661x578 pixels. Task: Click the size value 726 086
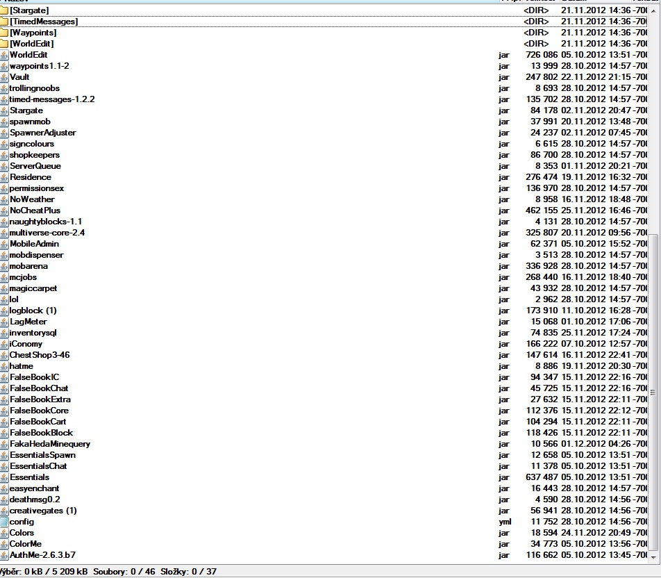click(542, 55)
